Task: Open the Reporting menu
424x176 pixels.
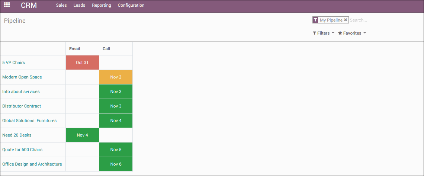Action: click(102, 5)
